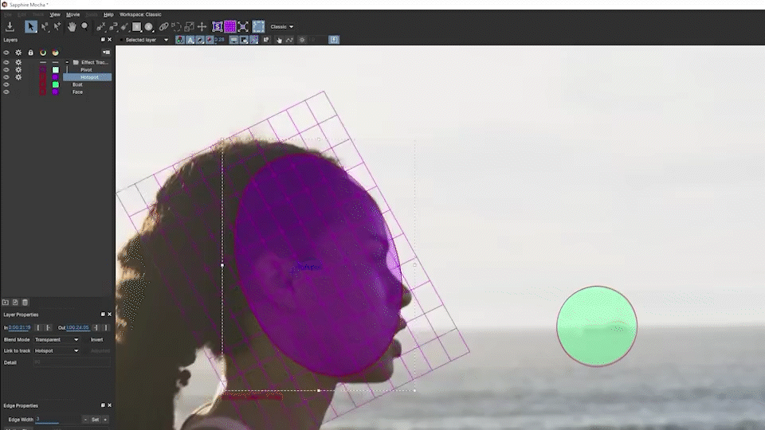Toggle visibility of the Boat layer
Screen dimensions: 765x430
point(6,84)
